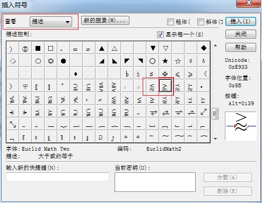Select the circled S symbol

click(25, 49)
